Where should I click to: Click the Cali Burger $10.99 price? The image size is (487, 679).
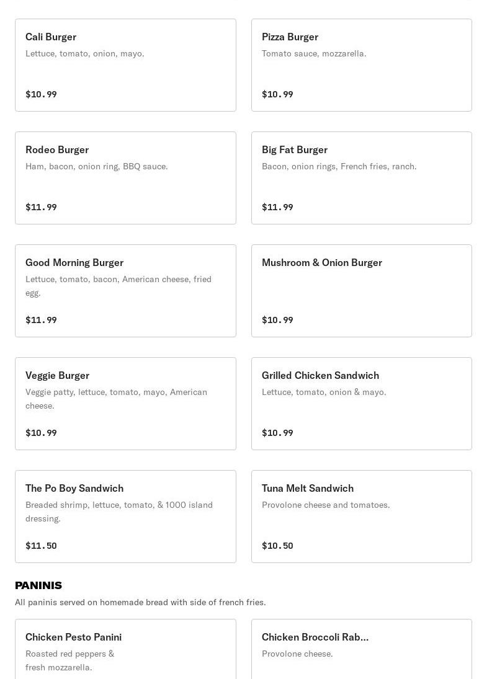click(41, 94)
